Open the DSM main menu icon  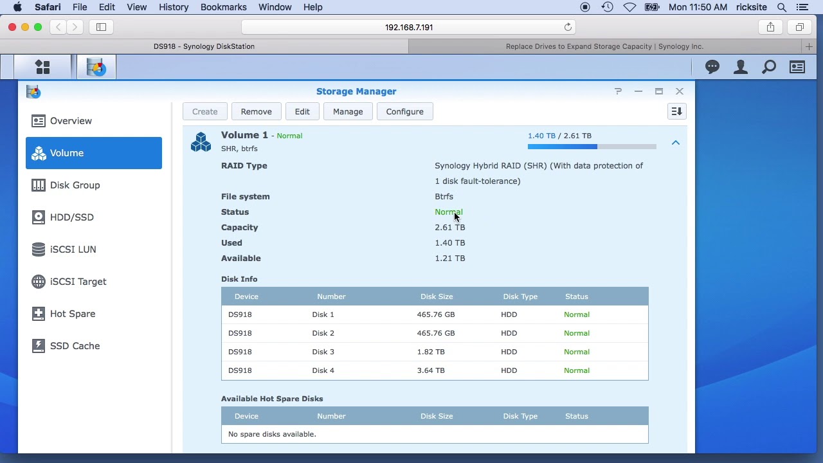click(x=42, y=67)
